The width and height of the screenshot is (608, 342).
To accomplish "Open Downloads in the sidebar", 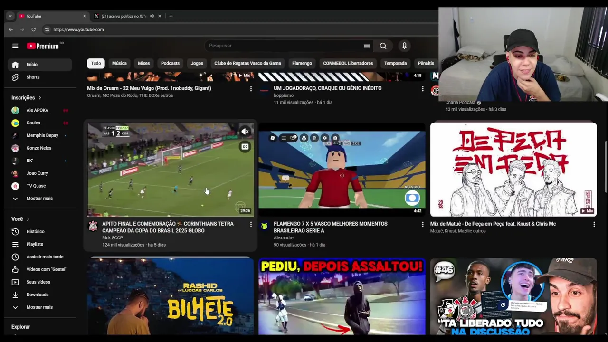I will point(40,294).
